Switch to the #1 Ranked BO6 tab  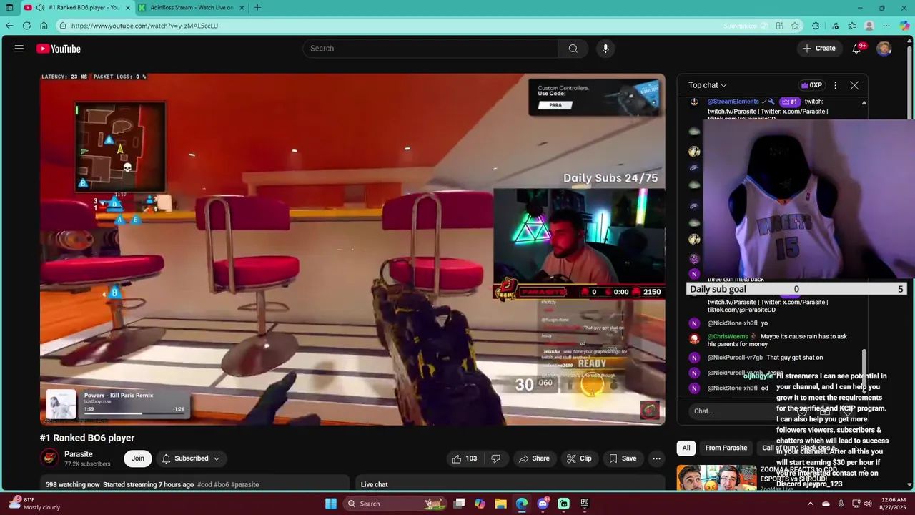click(77, 8)
